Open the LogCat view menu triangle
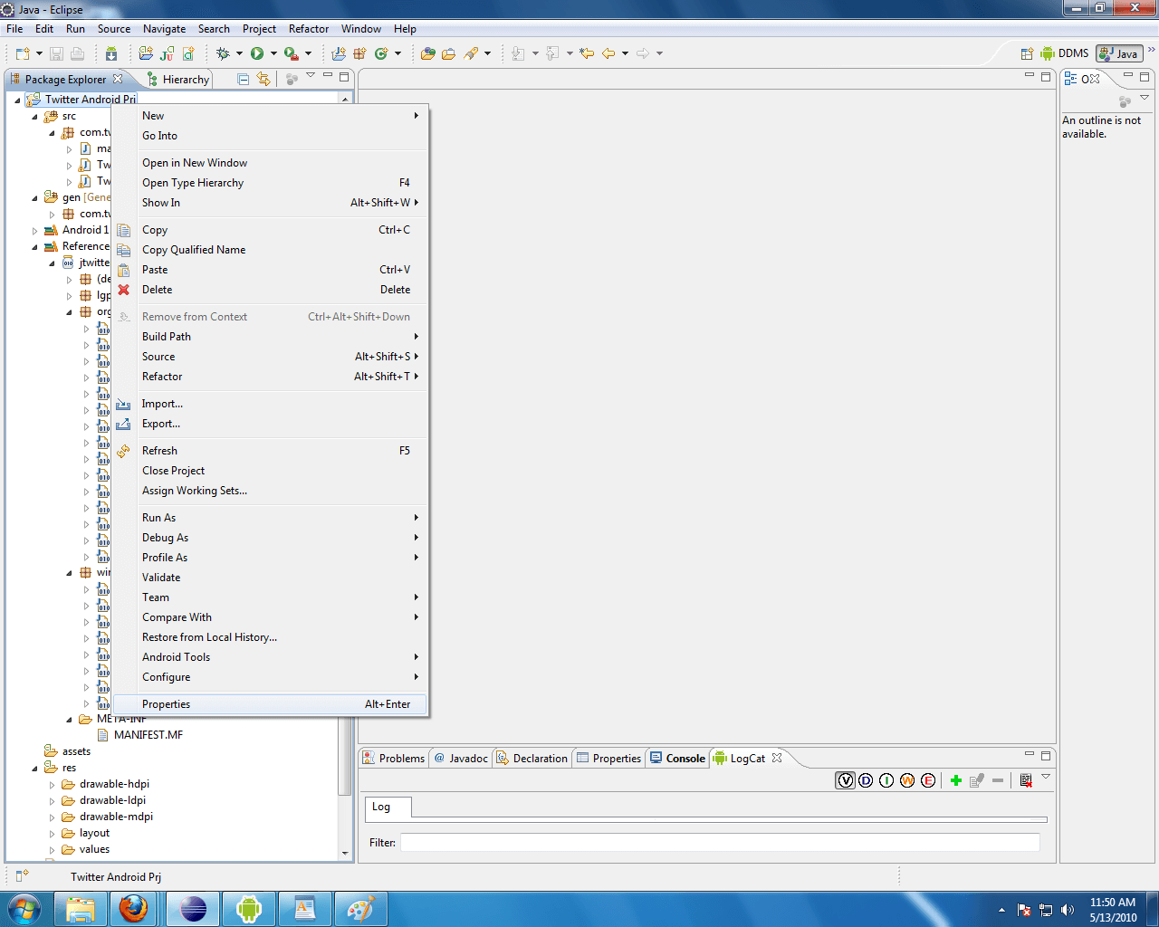This screenshot has width=1159, height=927. tap(1046, 777)
